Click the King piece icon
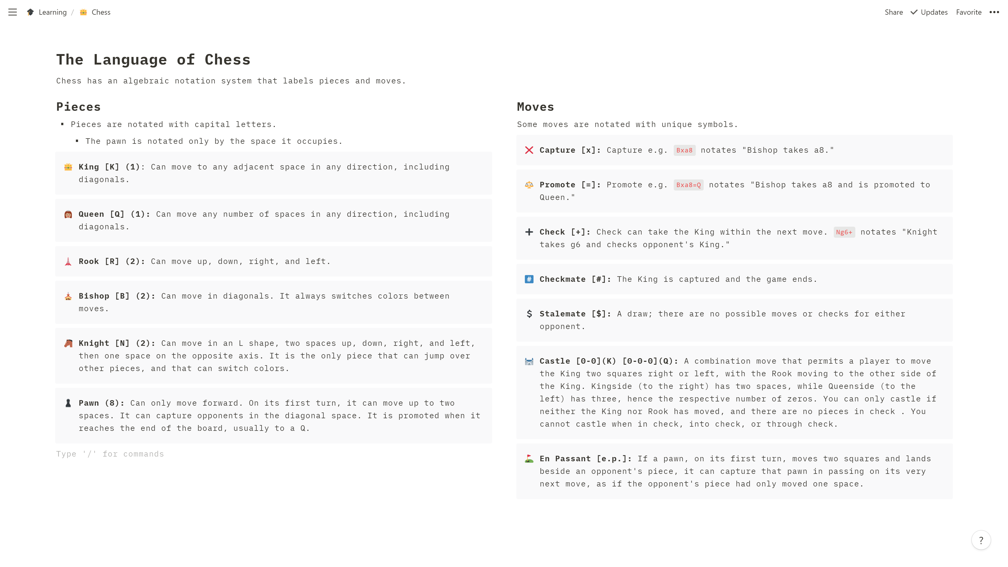 tap(68, 167)
